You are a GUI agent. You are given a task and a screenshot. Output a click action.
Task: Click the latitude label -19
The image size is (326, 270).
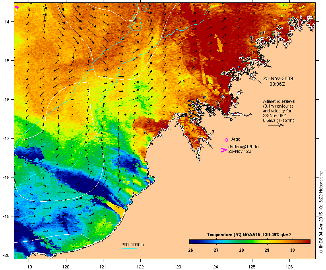click(6, 216)
